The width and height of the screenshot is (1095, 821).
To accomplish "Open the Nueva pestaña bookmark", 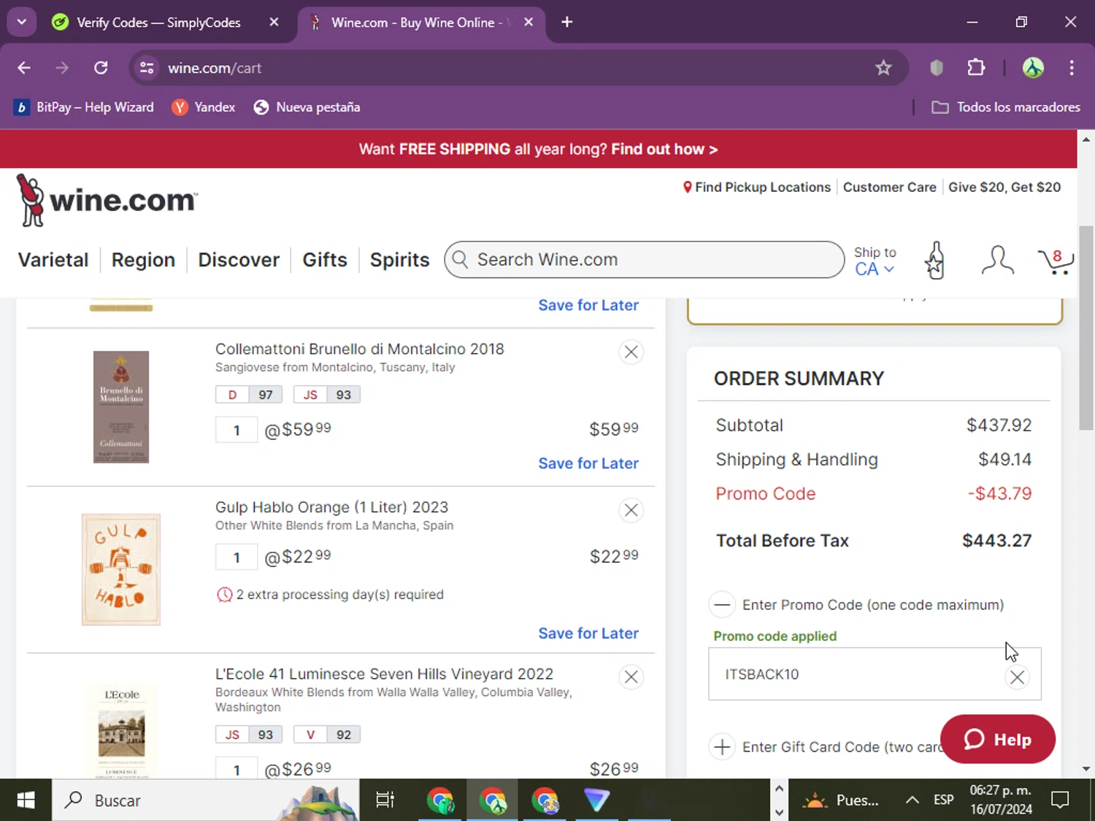I will tap(307, 107).
